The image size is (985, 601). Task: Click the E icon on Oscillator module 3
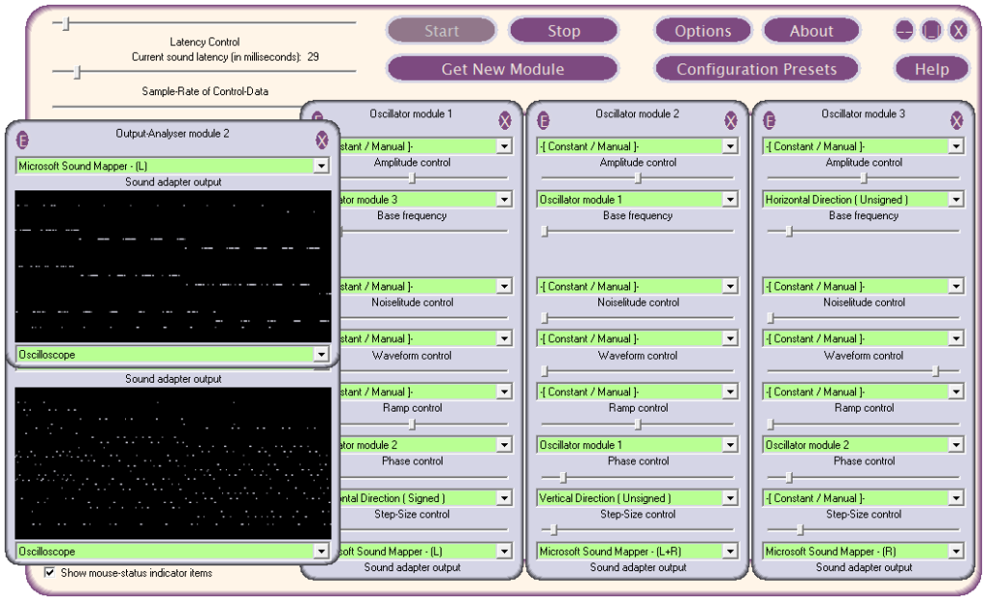(x=769, y=120)
